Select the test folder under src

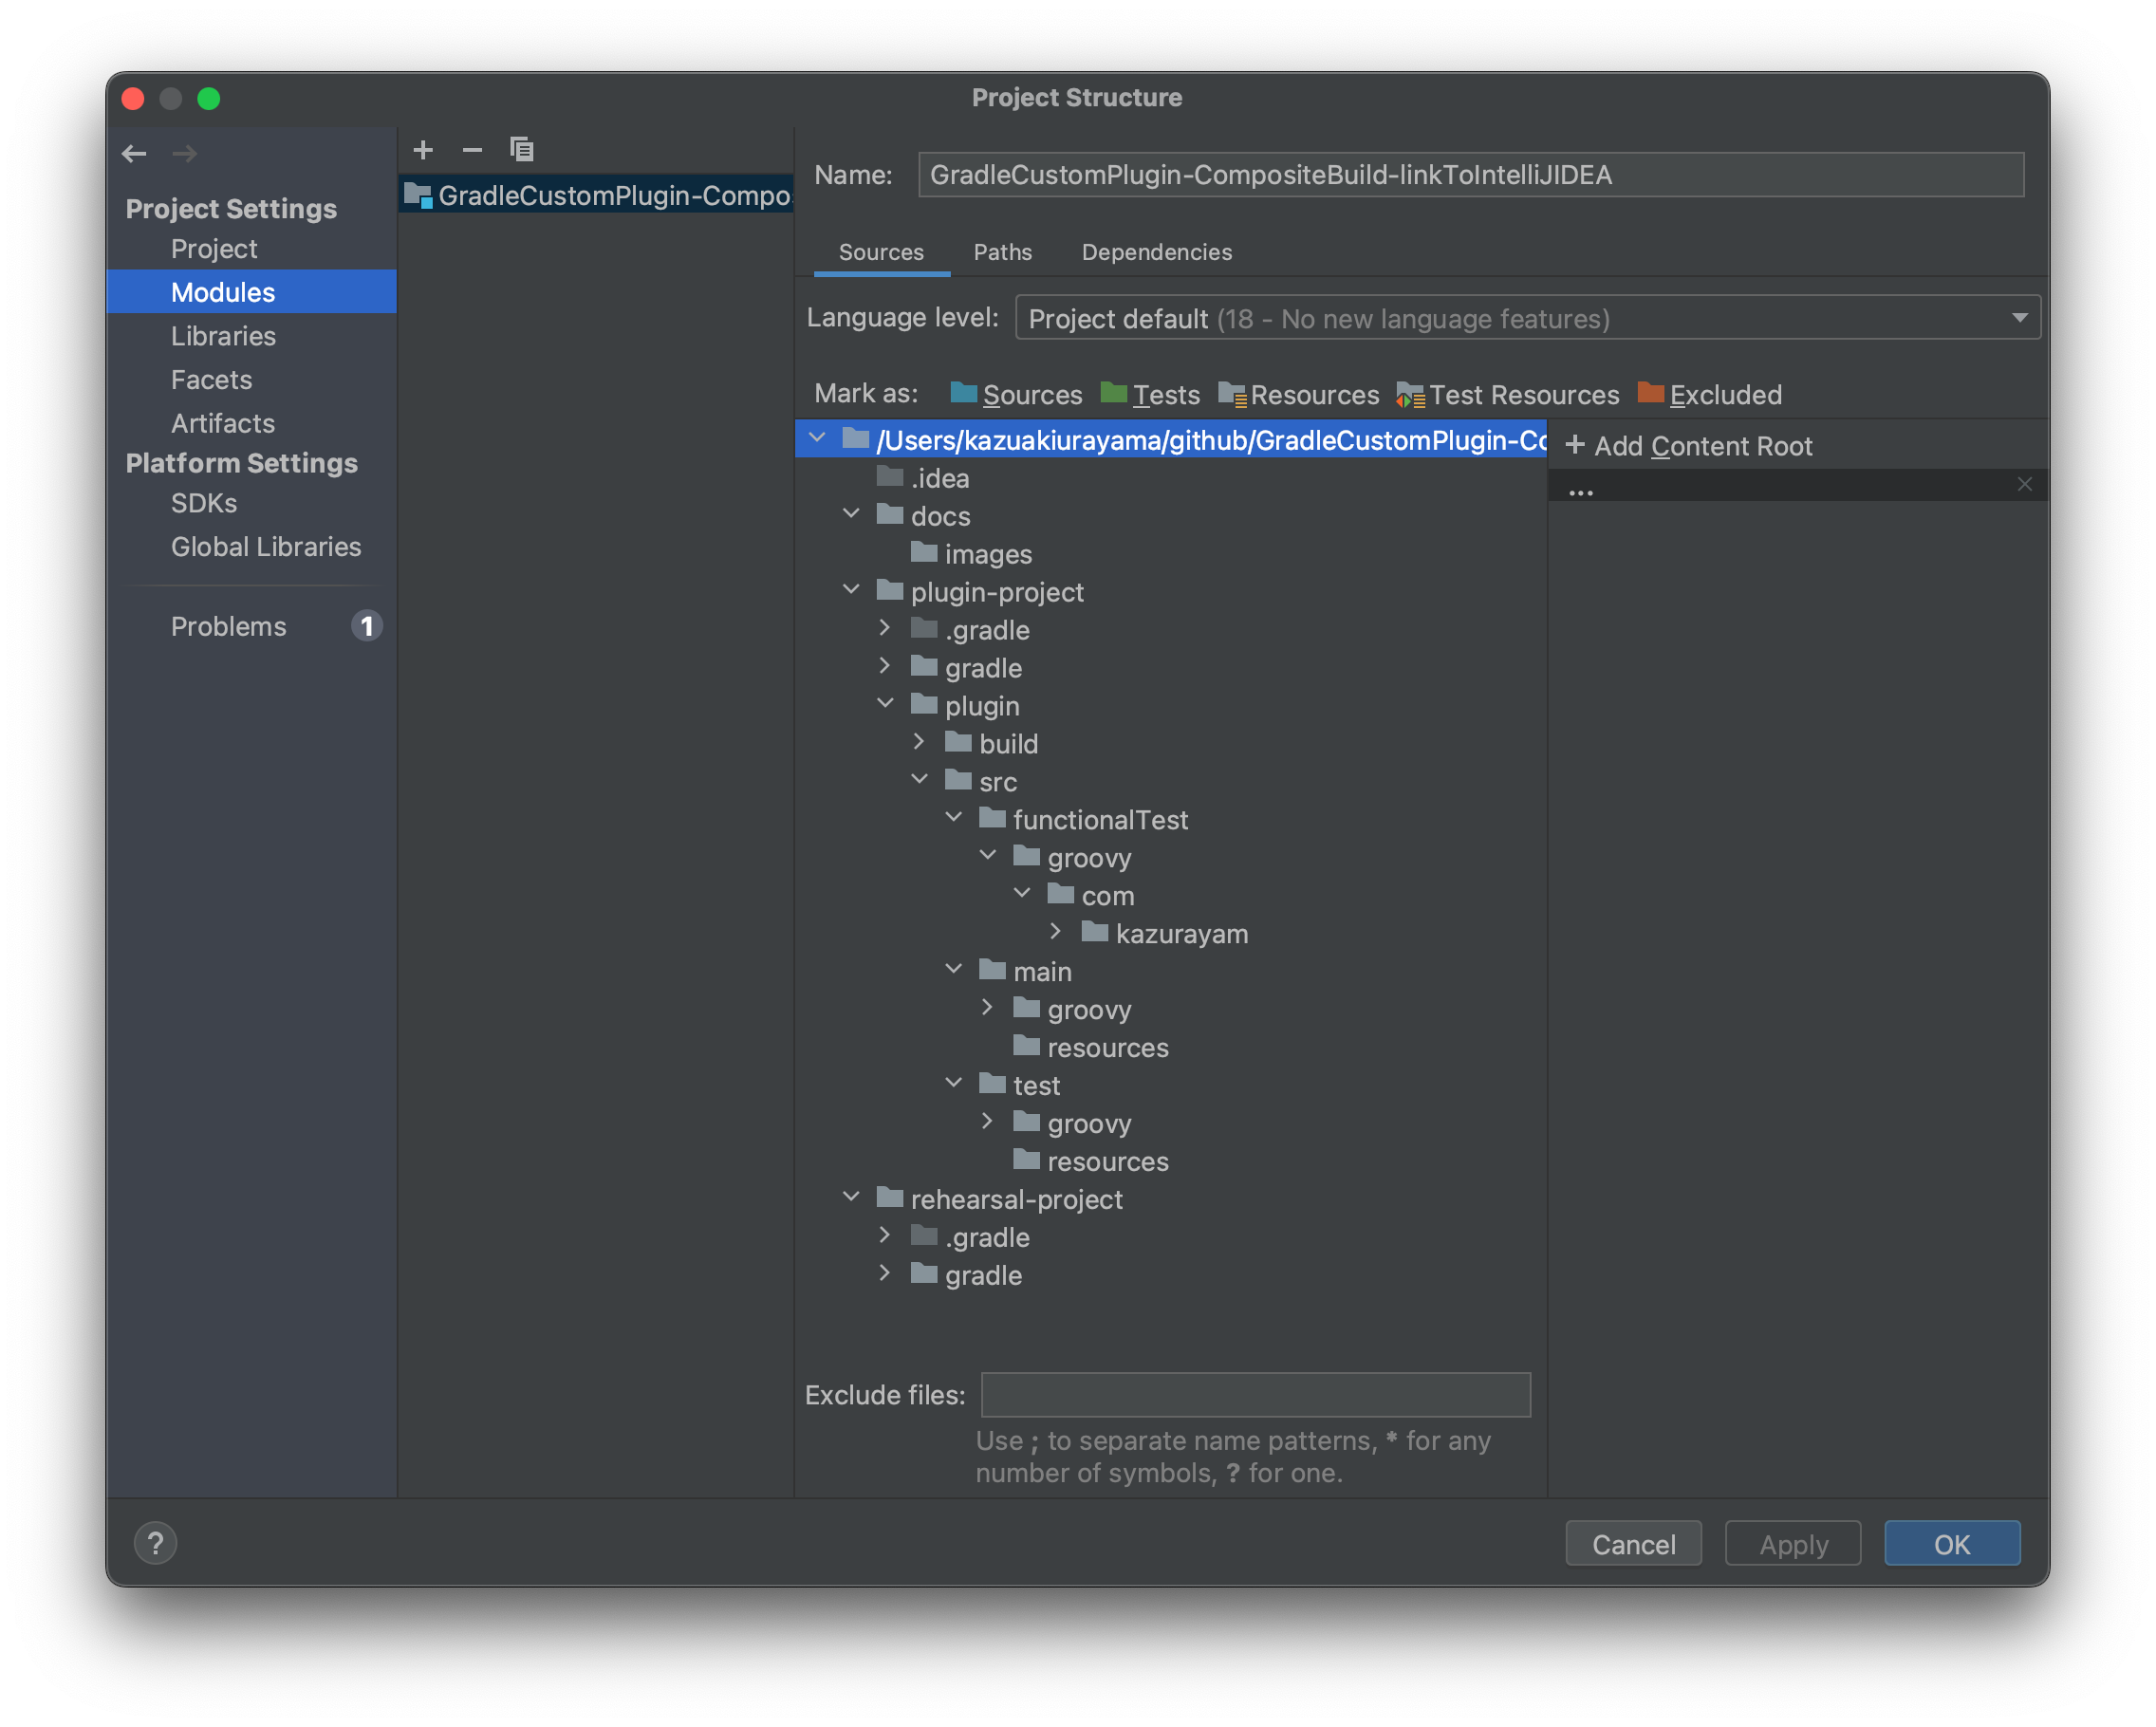[x=1020, y=1085]
